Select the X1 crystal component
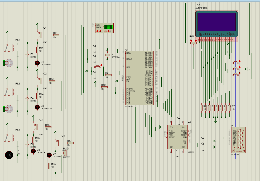The image size is (260, 181). click(107, 55)
